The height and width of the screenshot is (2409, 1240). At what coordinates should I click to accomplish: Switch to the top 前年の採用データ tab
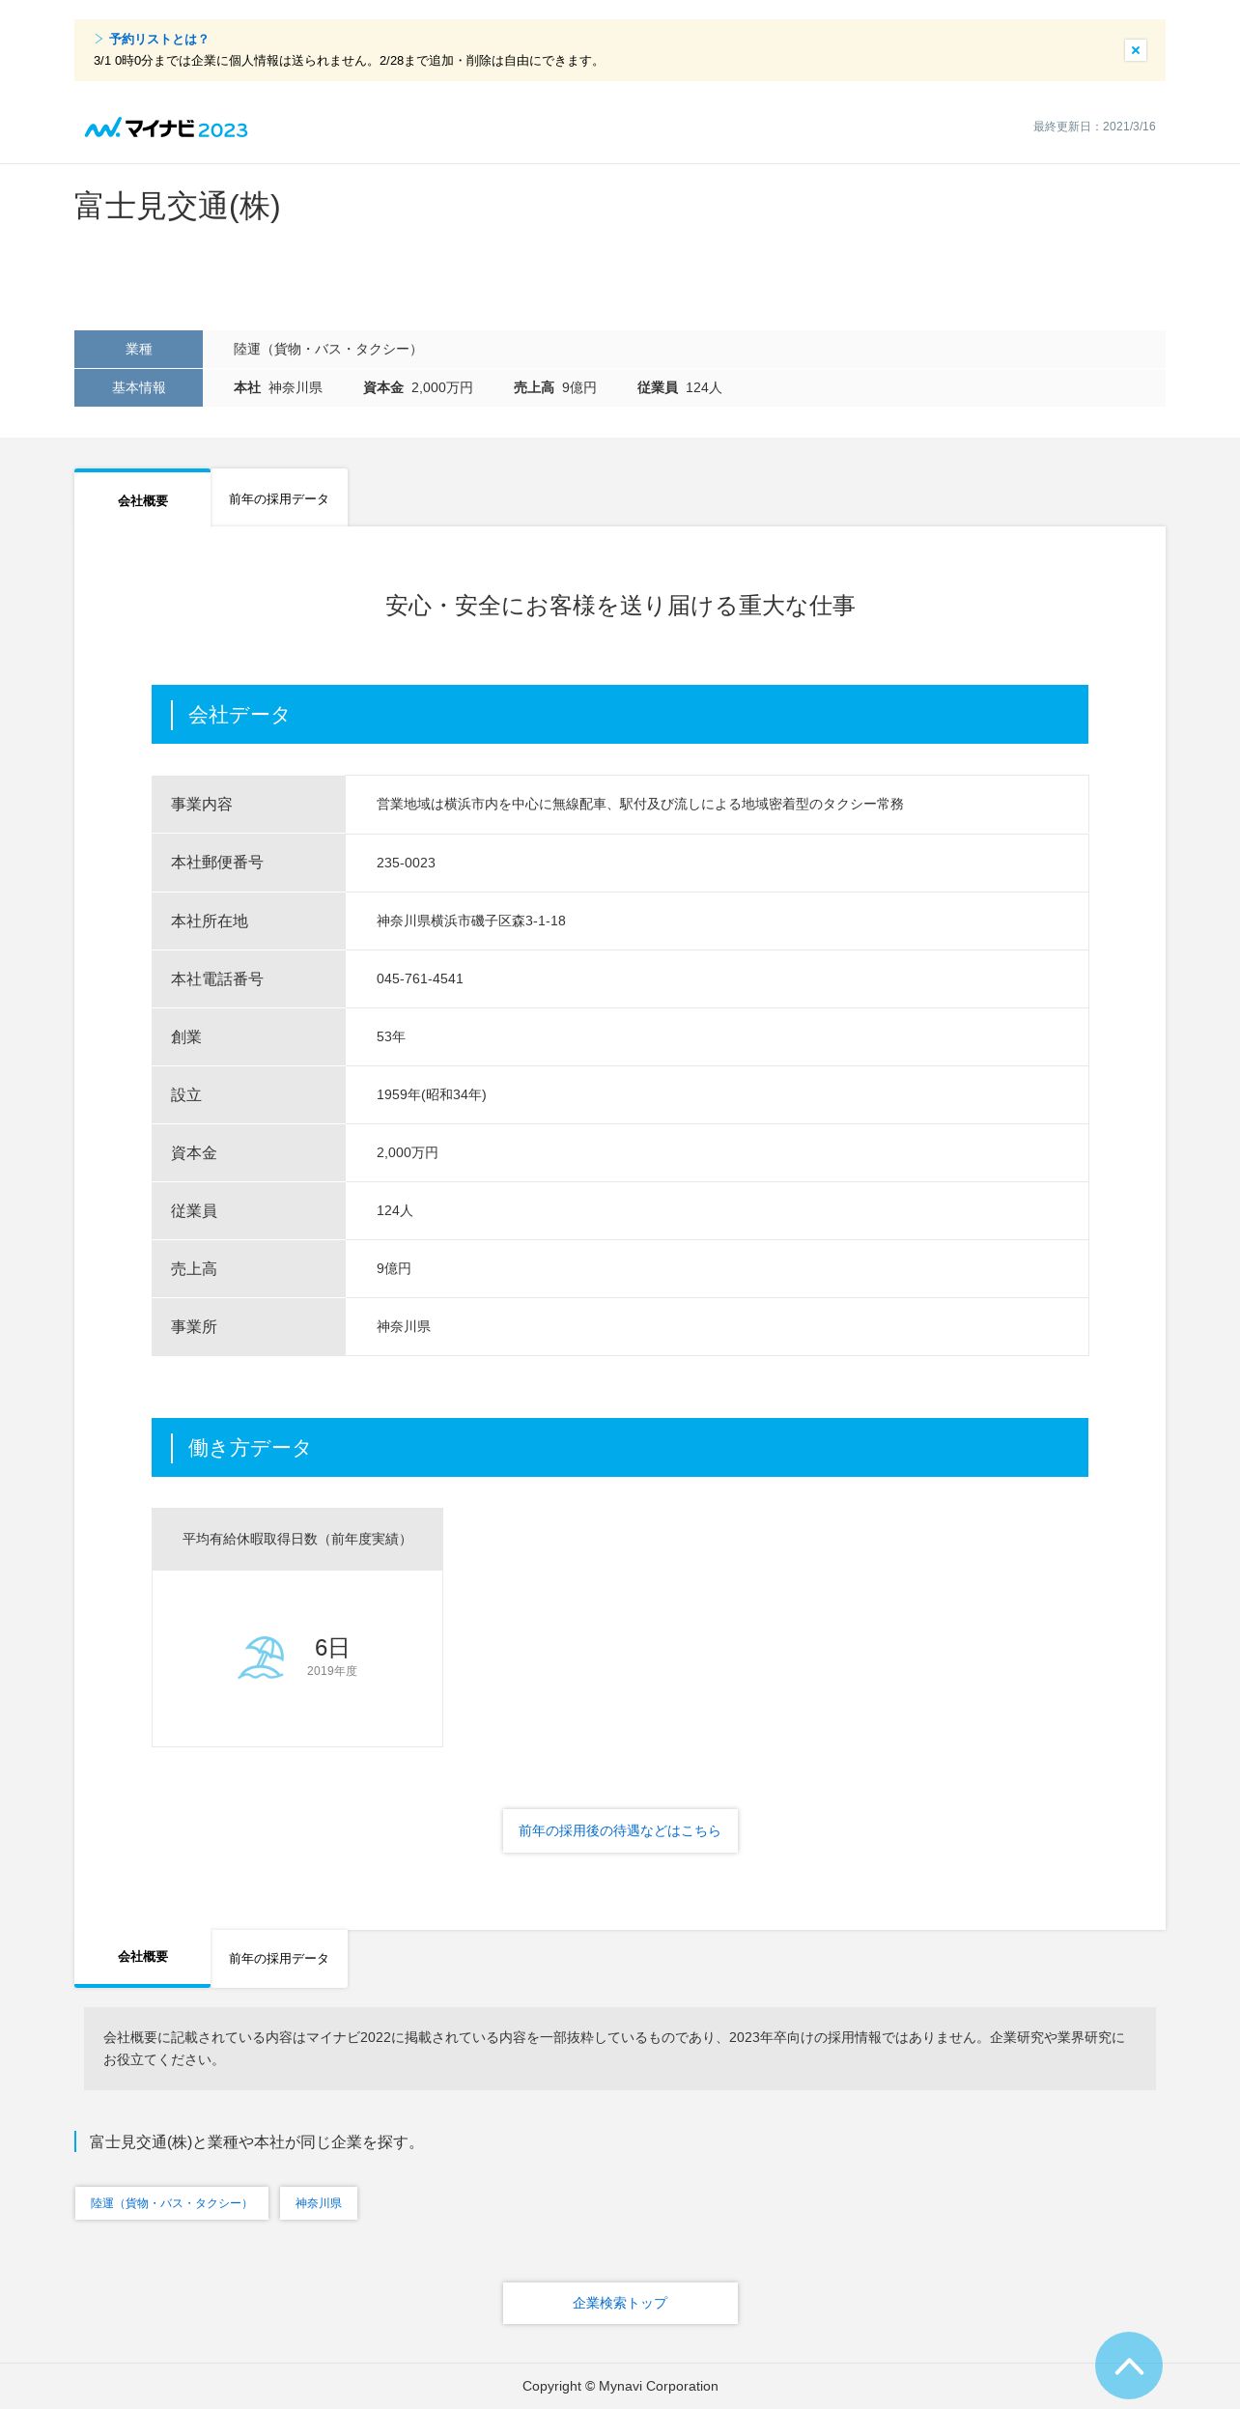pos(279,498)
